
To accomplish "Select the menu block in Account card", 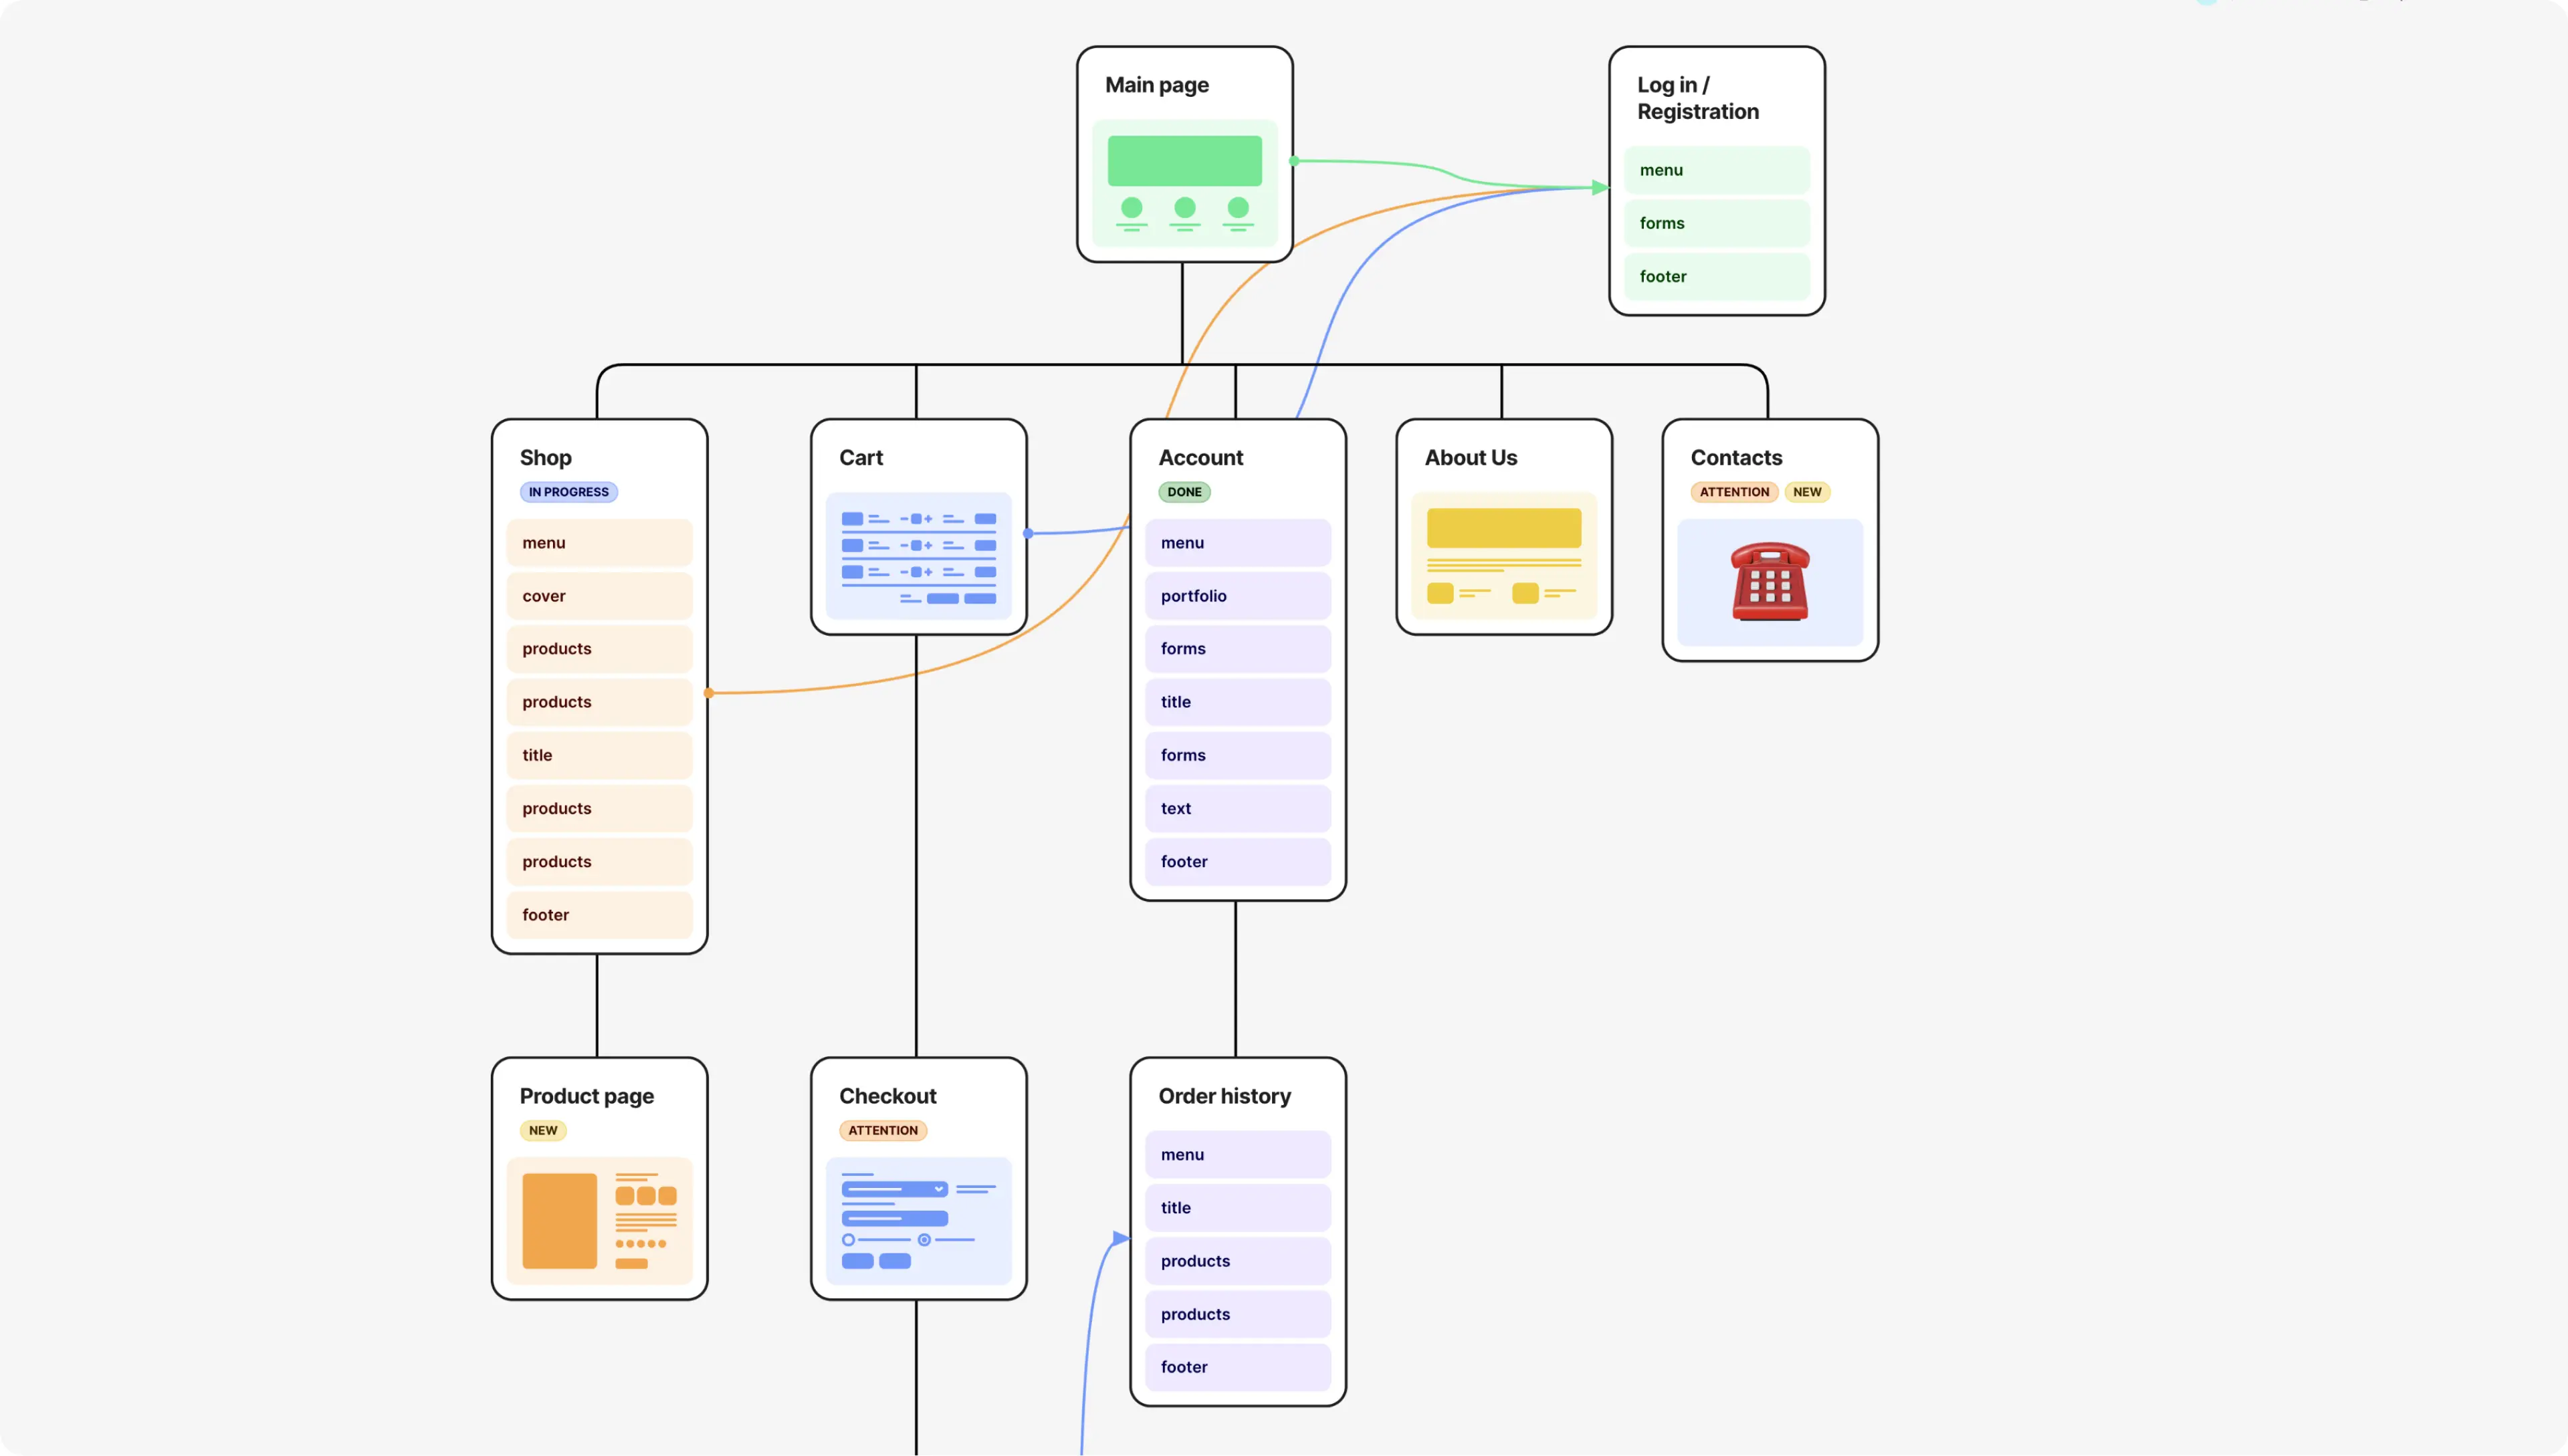I will click(1237, 542).
